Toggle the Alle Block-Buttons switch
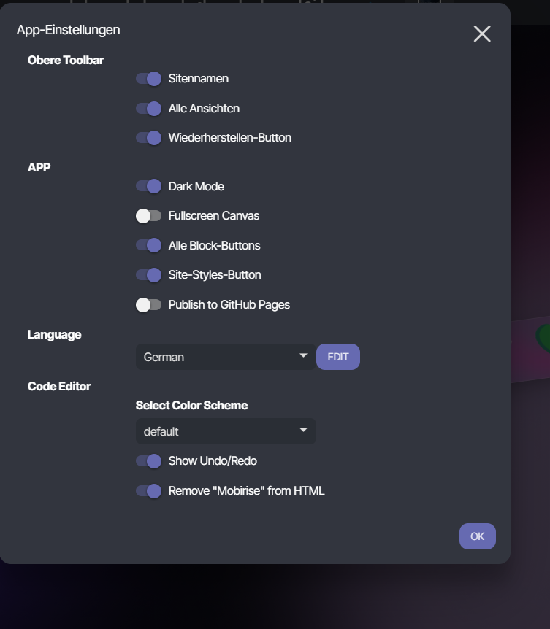 (x=148, y=245)
